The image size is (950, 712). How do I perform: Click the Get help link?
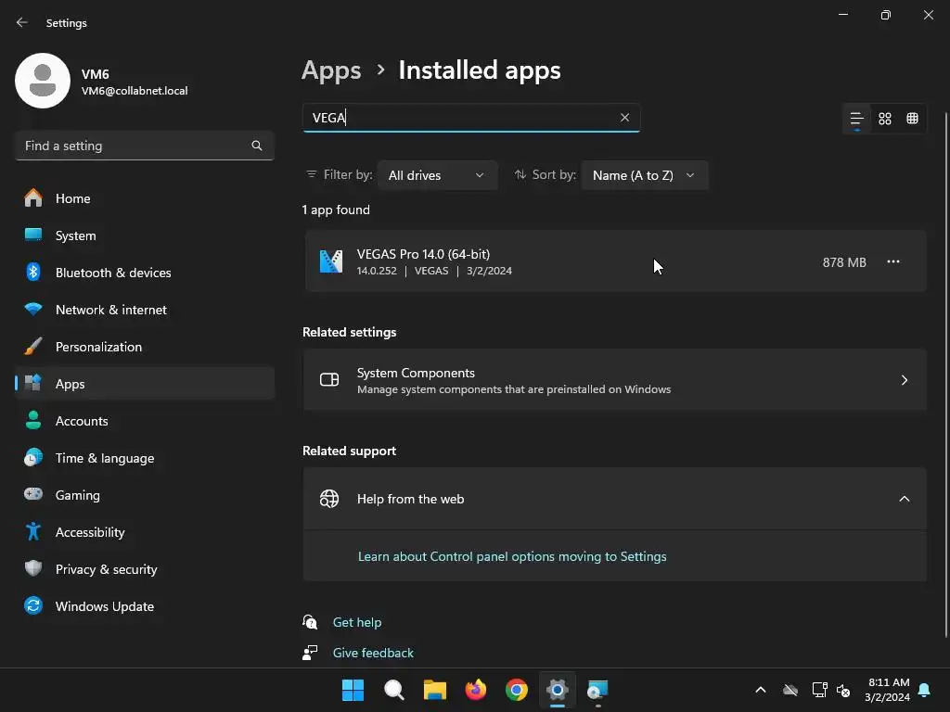(357, 622)
